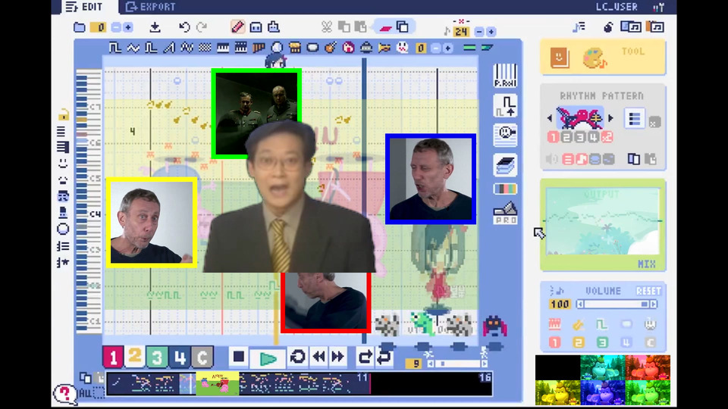Cut the selection with scissors icon
This screenshot has width=728, height=409.
click(326, 27)
